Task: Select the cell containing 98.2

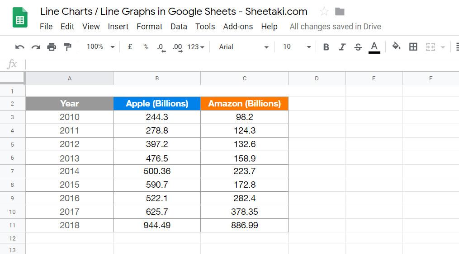Action: pyautogui.click(x=245, y=117)
